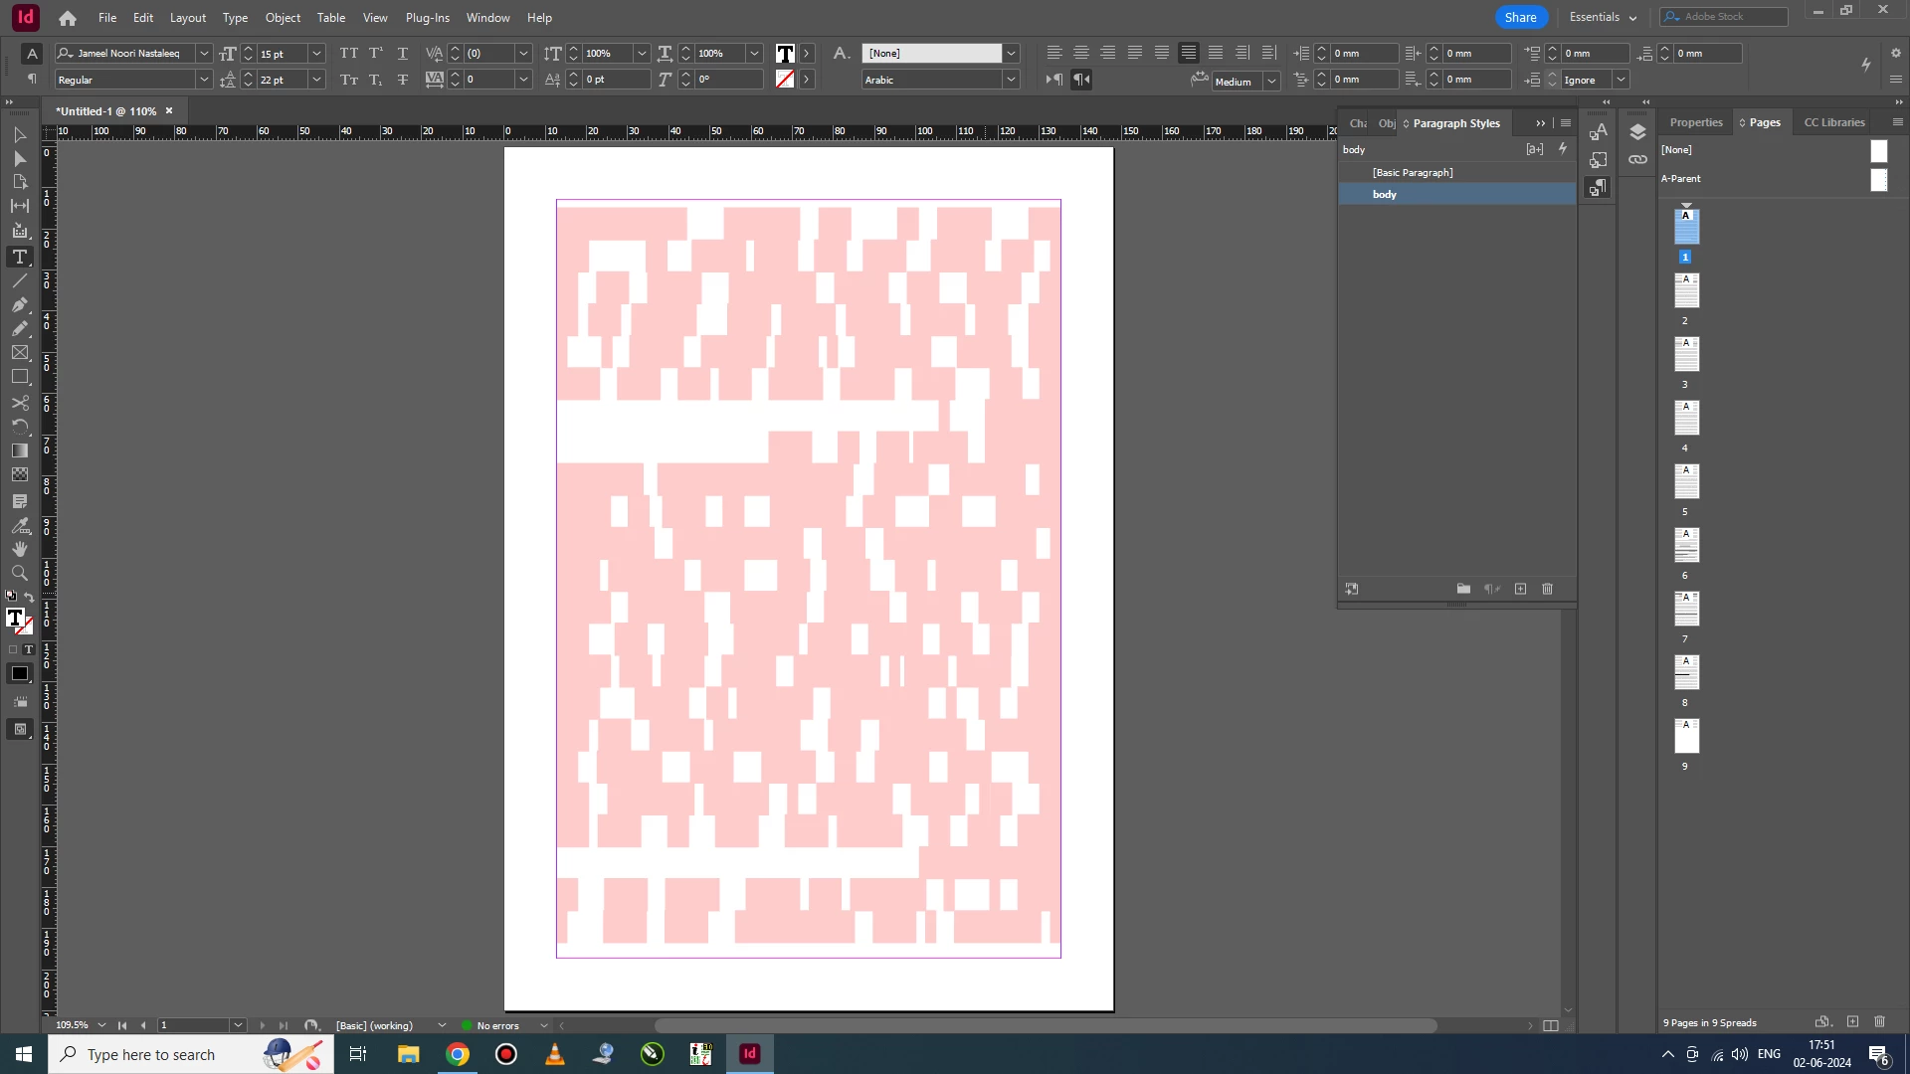Screen dimensions: 1910x1074
Task: Open the Type menu
Action: (235, 18)
